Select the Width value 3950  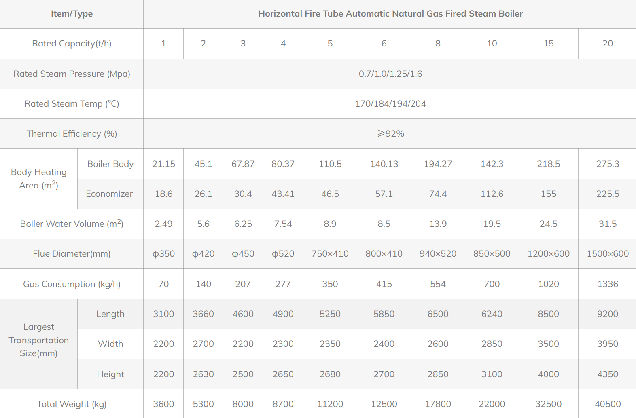tap(607, 344)
